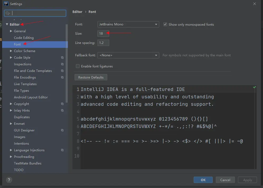Click preview line 'IntelliJ IDEA is a full-featured IDE'
The image size is (263, 188).
click(133, 89)
